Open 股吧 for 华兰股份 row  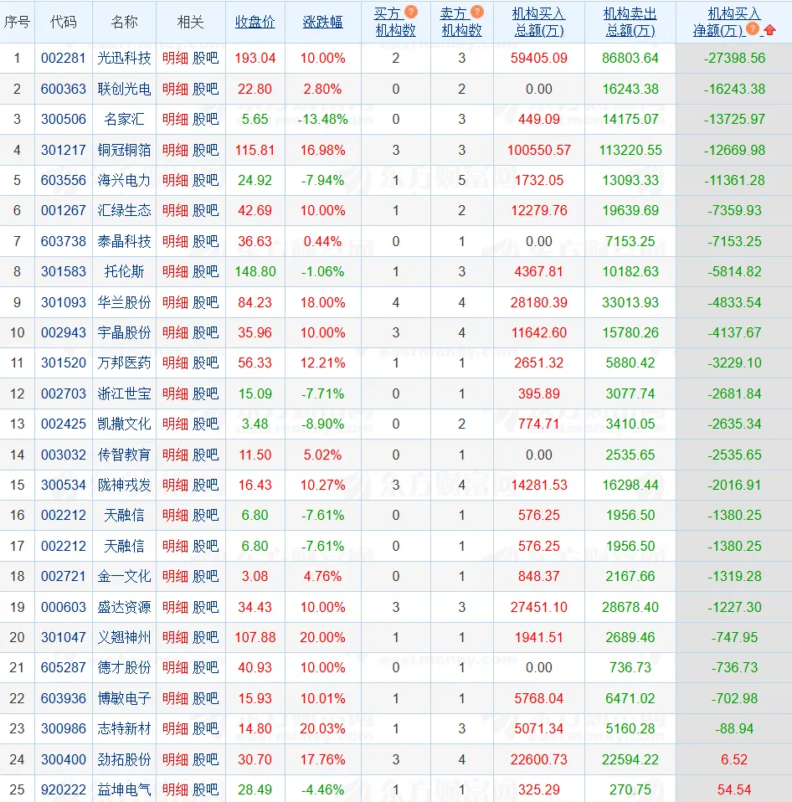click(x=206, y=302)
